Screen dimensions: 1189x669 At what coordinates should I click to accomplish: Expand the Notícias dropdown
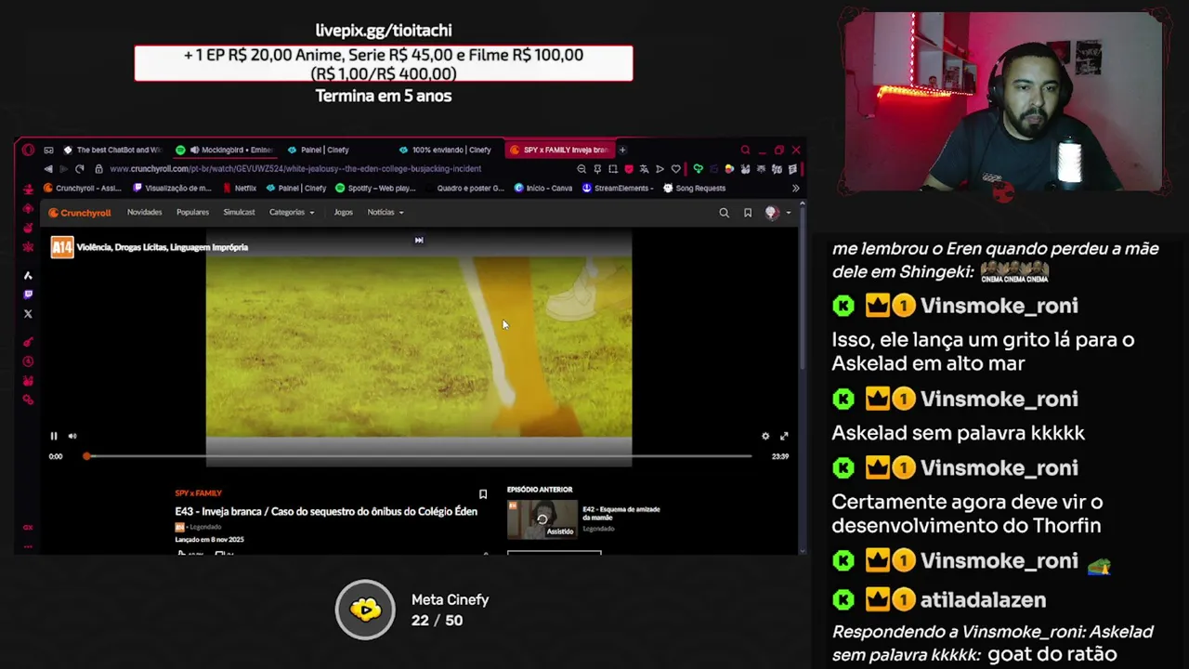(385, 212)
